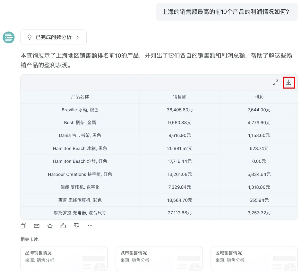Image resolution: width=301 pixels, height=274 pixels.
Task: Click the 销售额 column header
Action: [180, 97]
